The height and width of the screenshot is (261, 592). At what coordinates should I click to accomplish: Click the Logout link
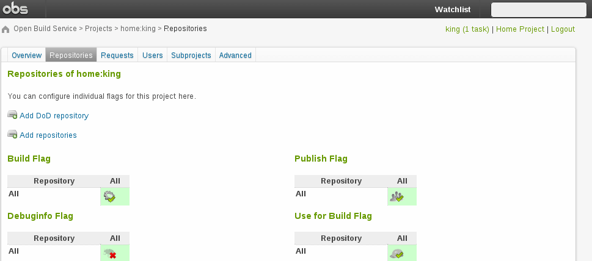click(563, 29)
